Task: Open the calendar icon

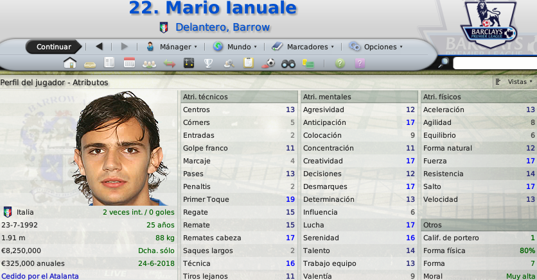Action: (129, 63)
